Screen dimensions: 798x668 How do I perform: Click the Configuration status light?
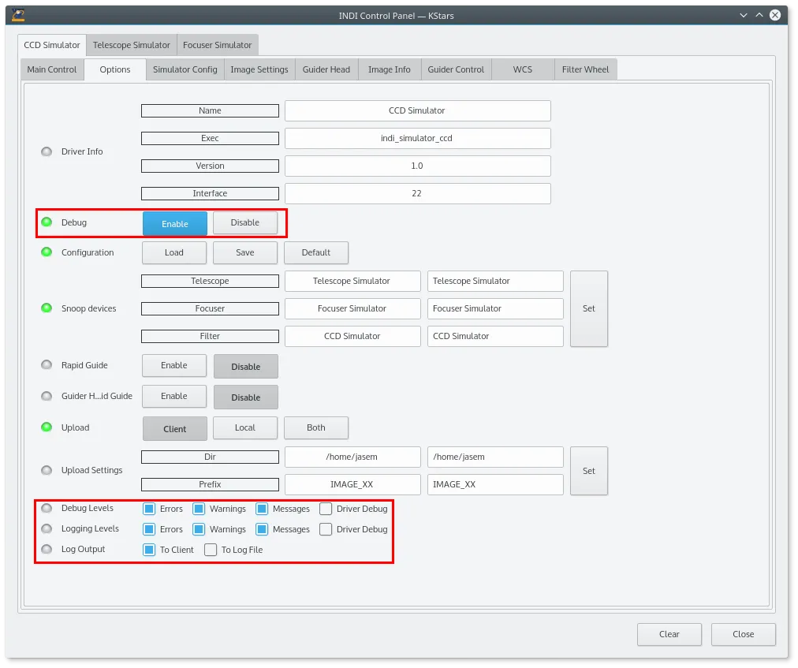[x=47, y=252]
